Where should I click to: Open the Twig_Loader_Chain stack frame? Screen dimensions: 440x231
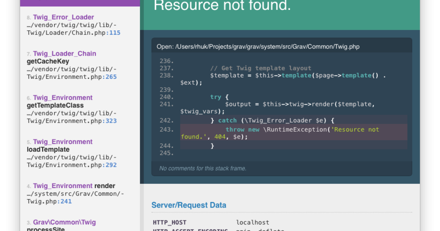tap(65, 54)
